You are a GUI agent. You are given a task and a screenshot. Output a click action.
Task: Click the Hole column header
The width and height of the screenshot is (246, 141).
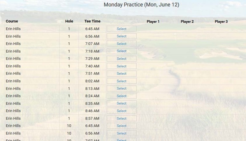pyautogui.click(x=69, y=22)
